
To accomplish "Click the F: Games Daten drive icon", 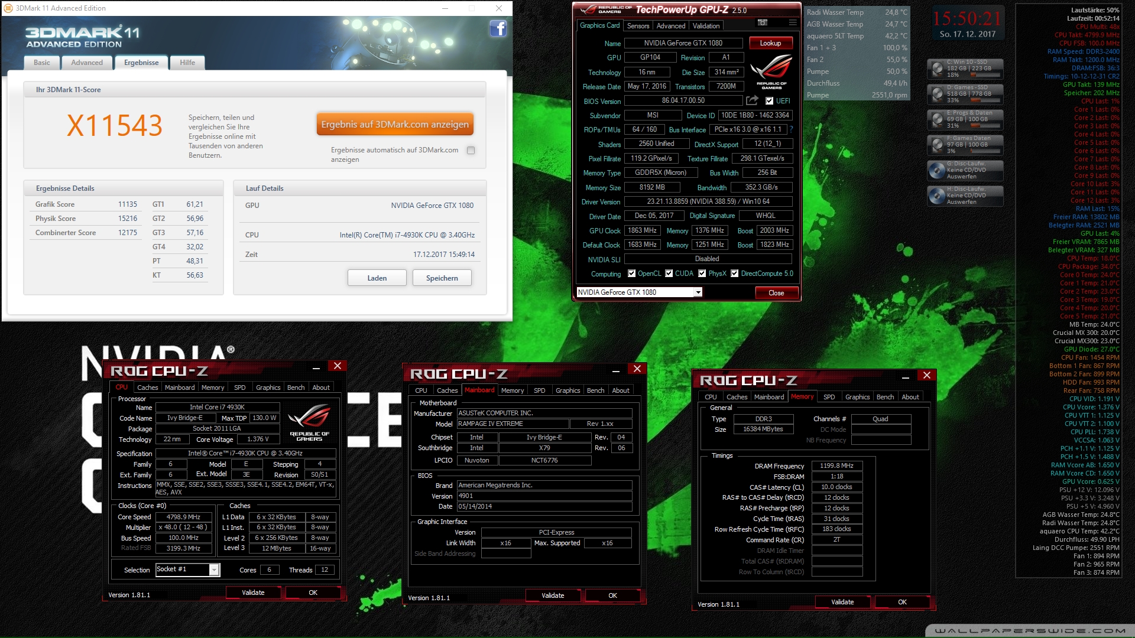I will click(938, 145).
